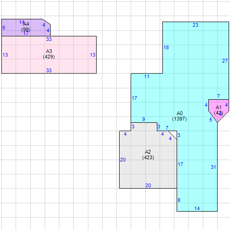Click the dimension value 8 in A0
The image size is (230, 230).
(x=179, y=200)
